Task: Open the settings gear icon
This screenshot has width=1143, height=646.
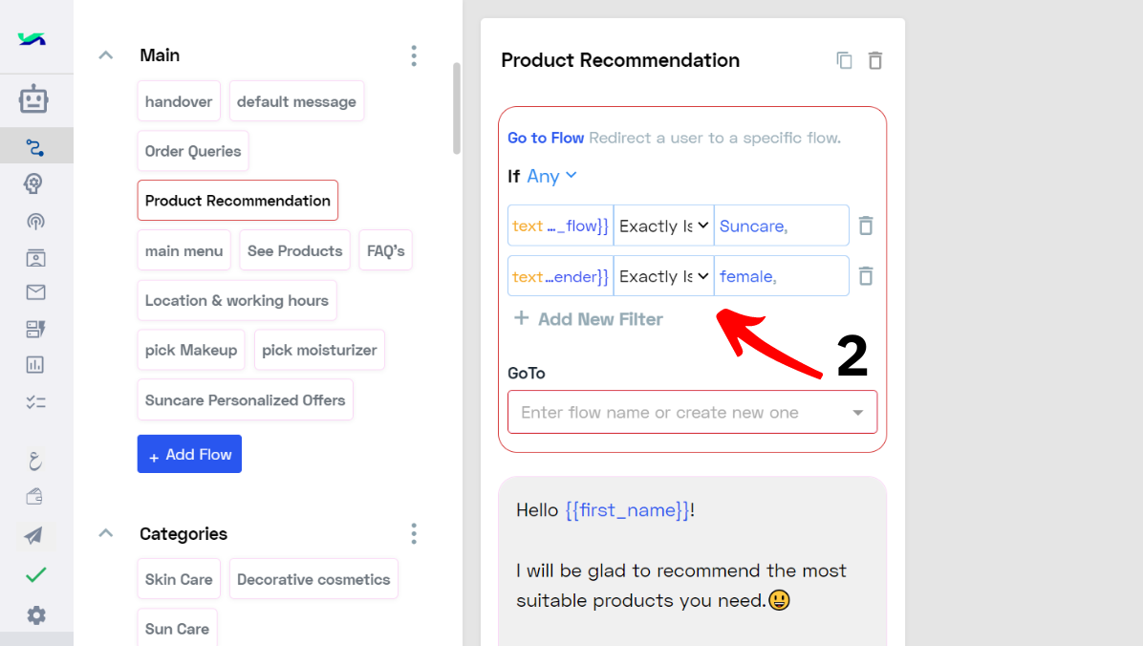Action: pyautogui.click(x=35, y=615)
